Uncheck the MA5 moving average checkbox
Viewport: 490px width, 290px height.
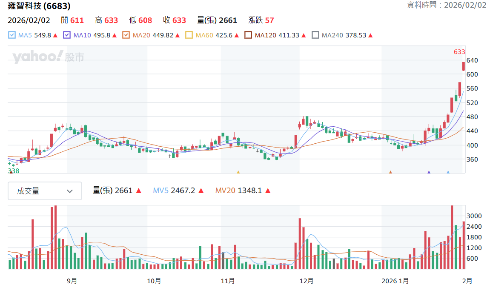[x=12, y=35]
